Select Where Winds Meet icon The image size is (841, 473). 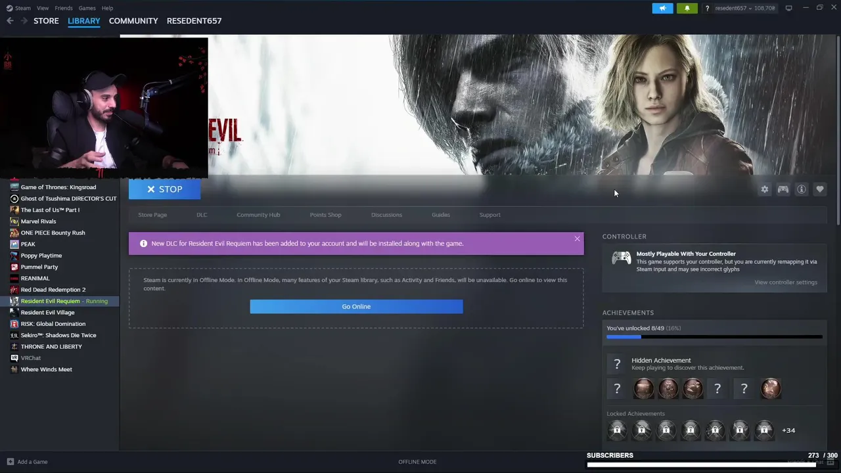(x=14, y=369)
